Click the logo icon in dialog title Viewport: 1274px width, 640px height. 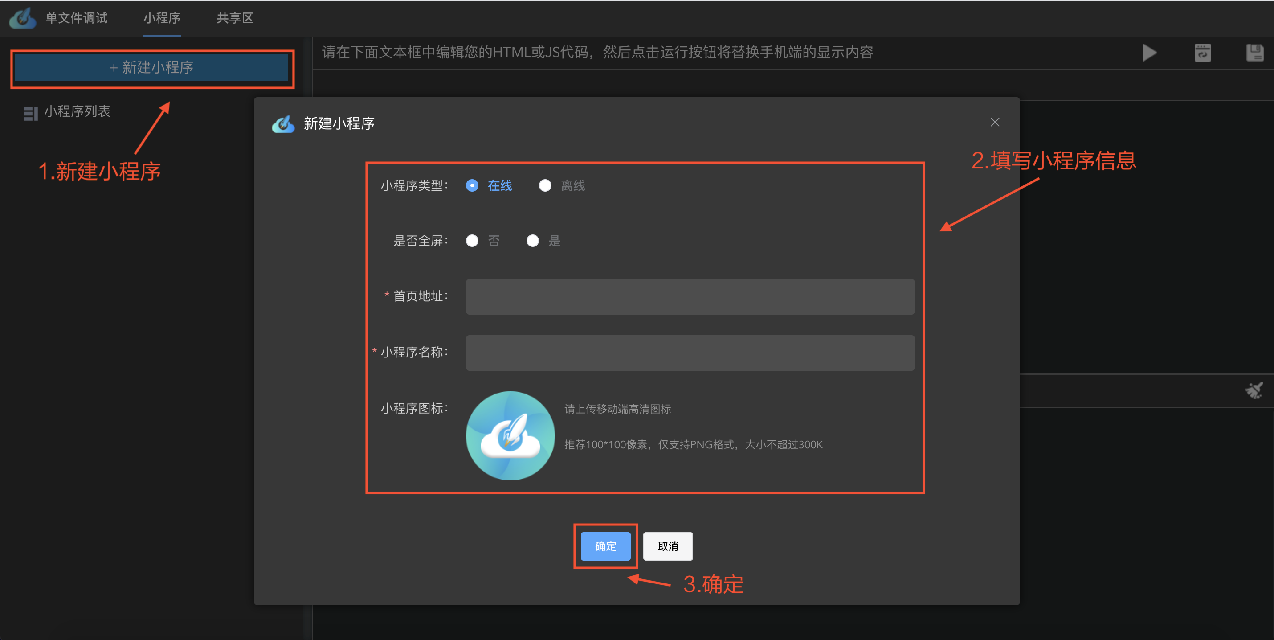tap(283, 124)
